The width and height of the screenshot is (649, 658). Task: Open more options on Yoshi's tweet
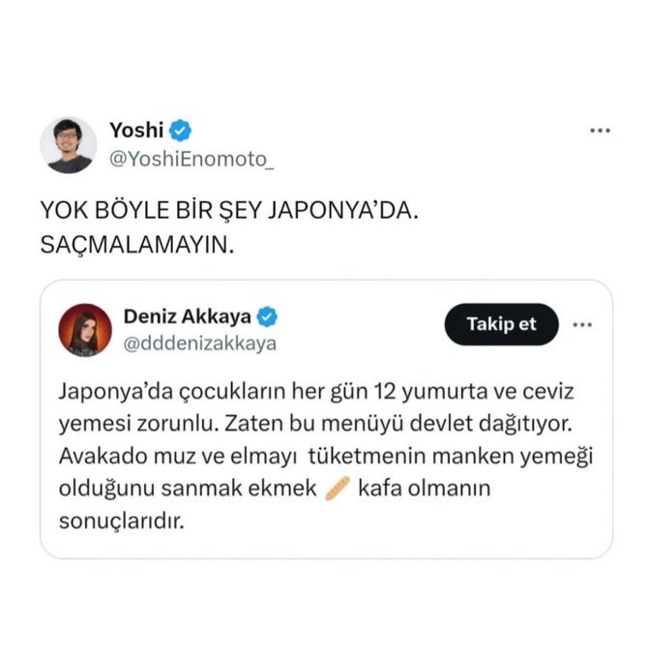[600, 131]
